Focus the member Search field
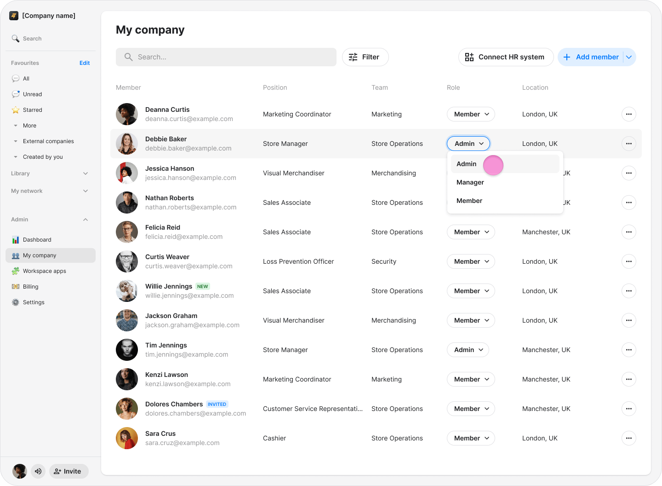662x486 pixels. [226, 57]
